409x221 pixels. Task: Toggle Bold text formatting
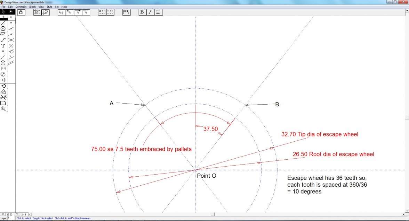142,12
